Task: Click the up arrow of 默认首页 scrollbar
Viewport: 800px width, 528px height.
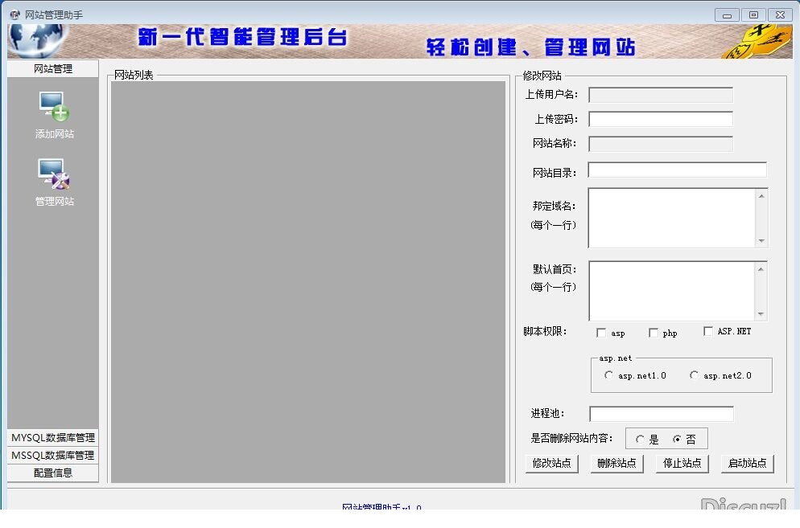Action: click(x=761, y=269)
